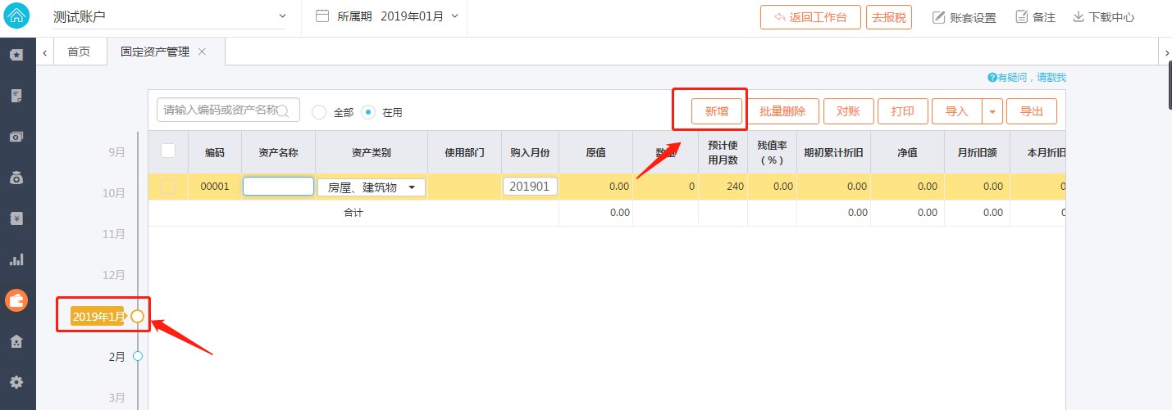Open the house-shaped sidebar icon
Image resolution: width=1172 pixels, height=410 pixels.
tap(16, 341)
